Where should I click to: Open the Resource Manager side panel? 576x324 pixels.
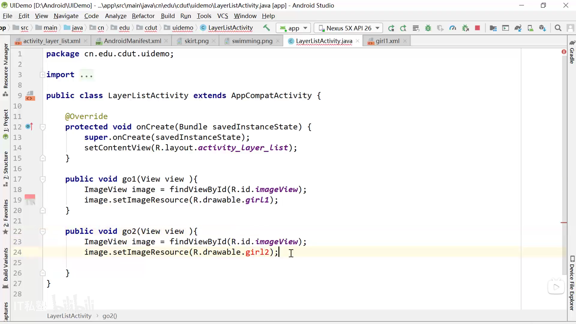click(x=5, y=66)
